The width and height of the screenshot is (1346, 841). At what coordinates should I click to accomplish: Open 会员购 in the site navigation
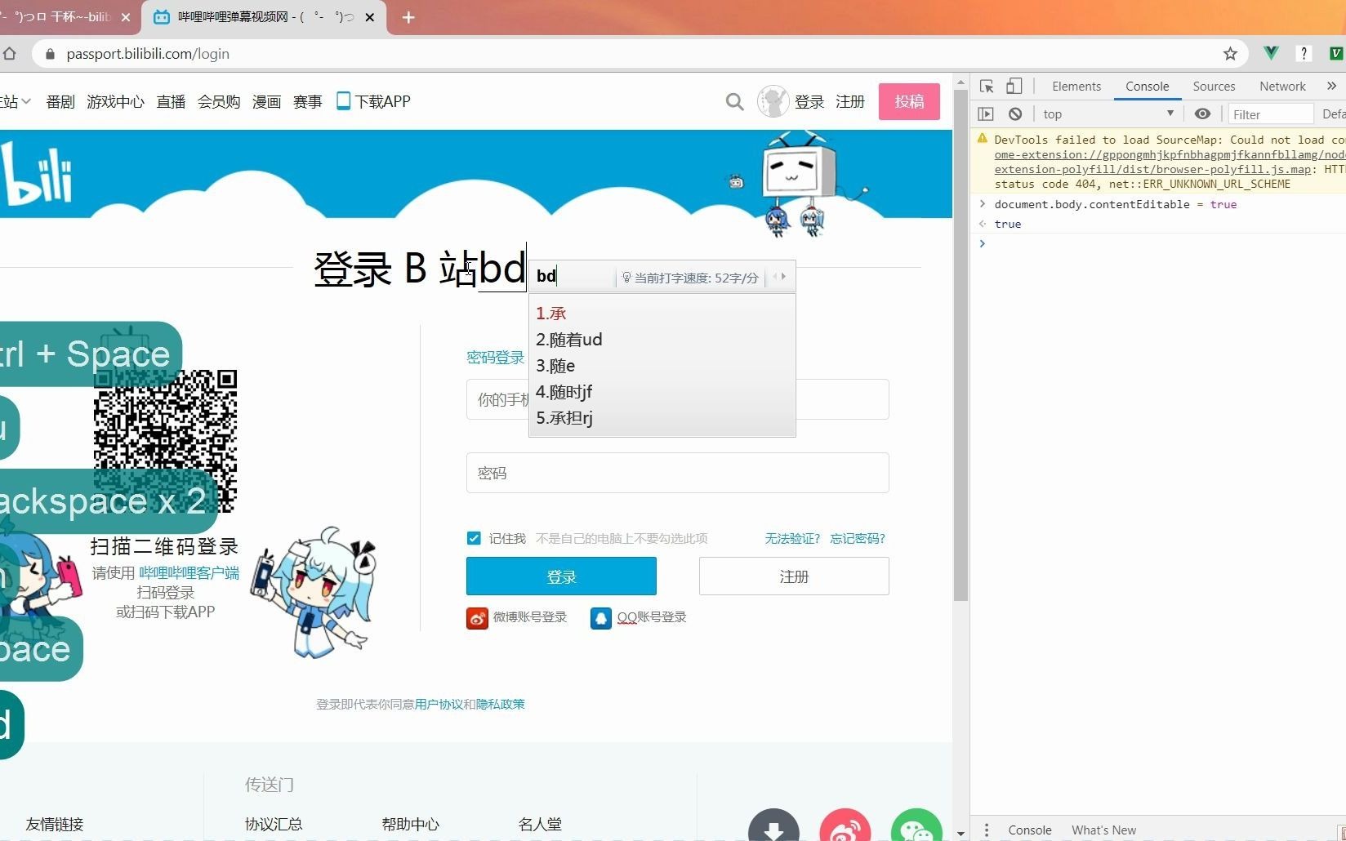click(219, 101)
